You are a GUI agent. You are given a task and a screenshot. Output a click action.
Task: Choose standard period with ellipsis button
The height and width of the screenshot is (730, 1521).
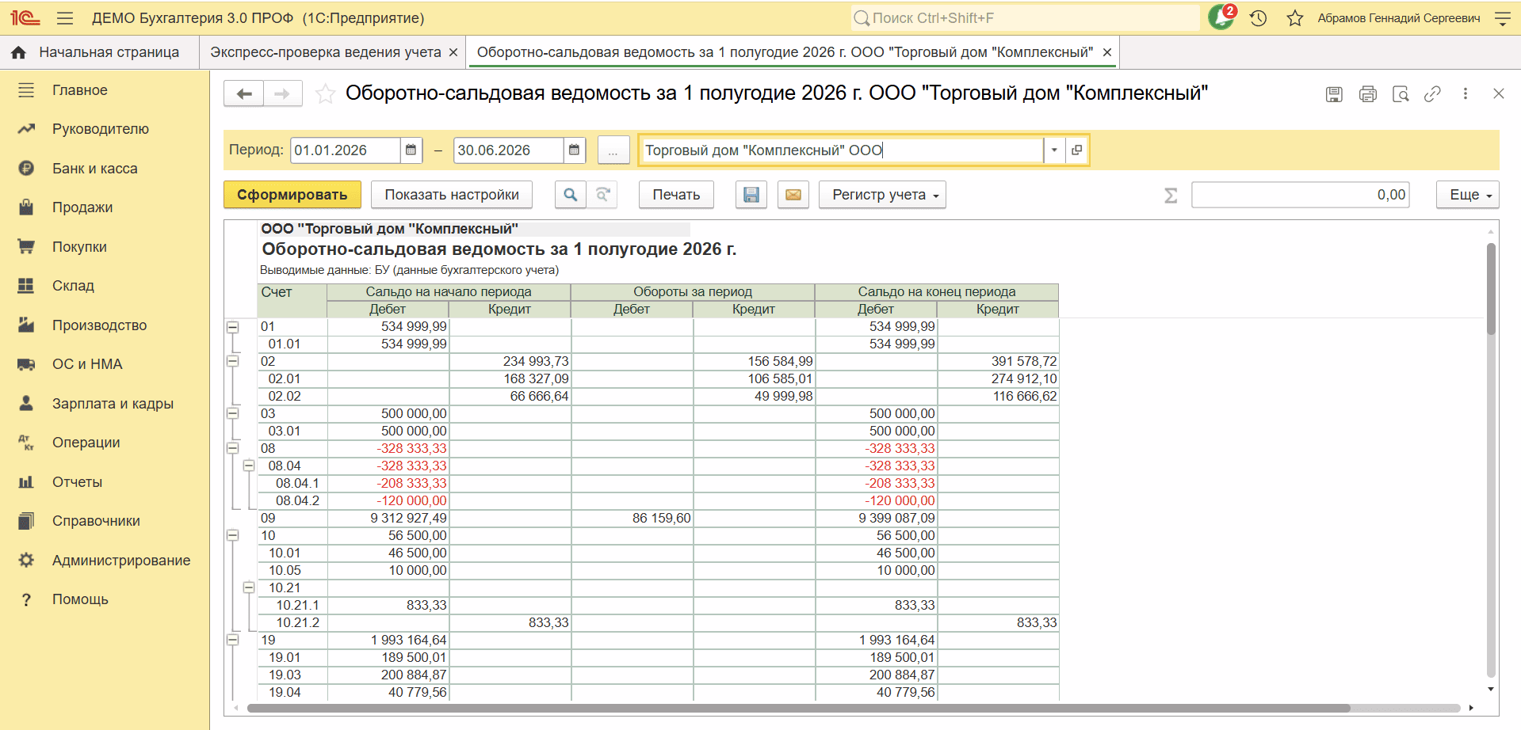pos(613,150)
